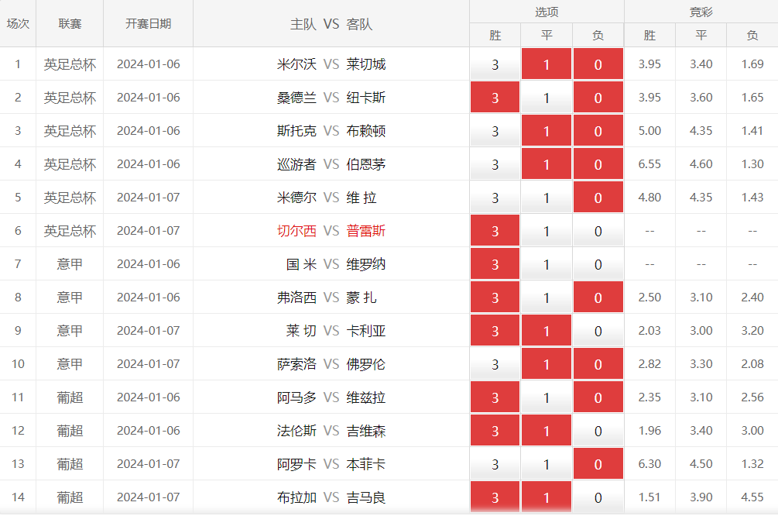
Task: Select loss option 0 for 切尔西 VS 普雷斯
Action: [x=598, y=230]
